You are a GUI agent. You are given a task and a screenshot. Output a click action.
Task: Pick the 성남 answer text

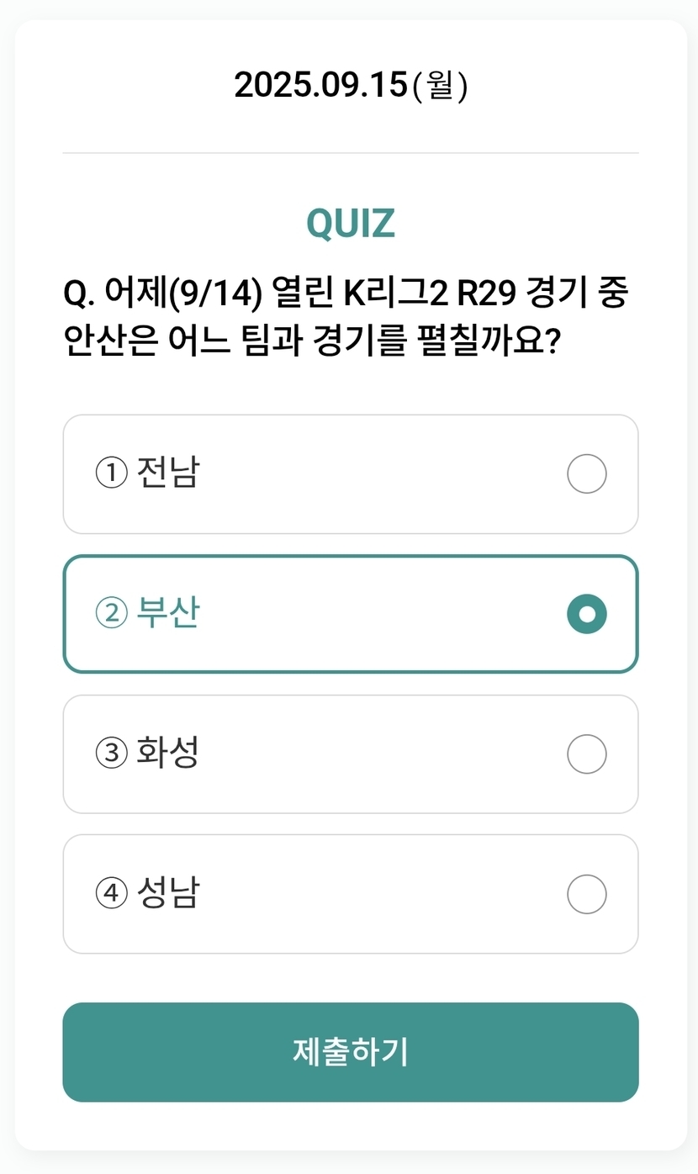click(x=167, y=892)
